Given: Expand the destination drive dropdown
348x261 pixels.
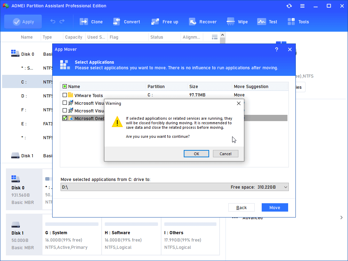Looking at the screenshot, I should [x=285, y=187].
